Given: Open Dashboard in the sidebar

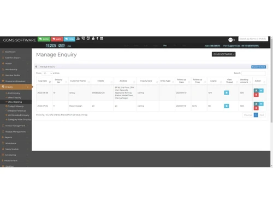Looking at the screenshot, I should click(16, 52).
